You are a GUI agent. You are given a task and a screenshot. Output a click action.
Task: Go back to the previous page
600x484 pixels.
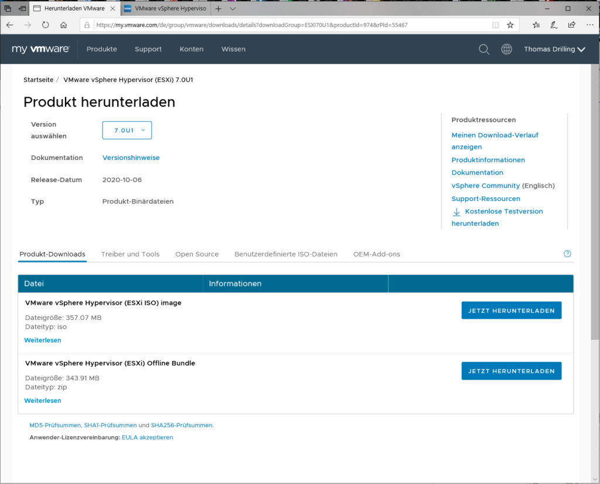click(10, 25)
